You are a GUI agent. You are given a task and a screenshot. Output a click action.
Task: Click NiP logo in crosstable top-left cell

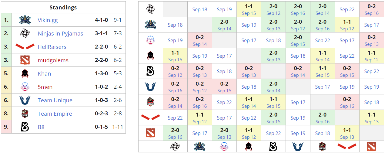pos(150,9)
